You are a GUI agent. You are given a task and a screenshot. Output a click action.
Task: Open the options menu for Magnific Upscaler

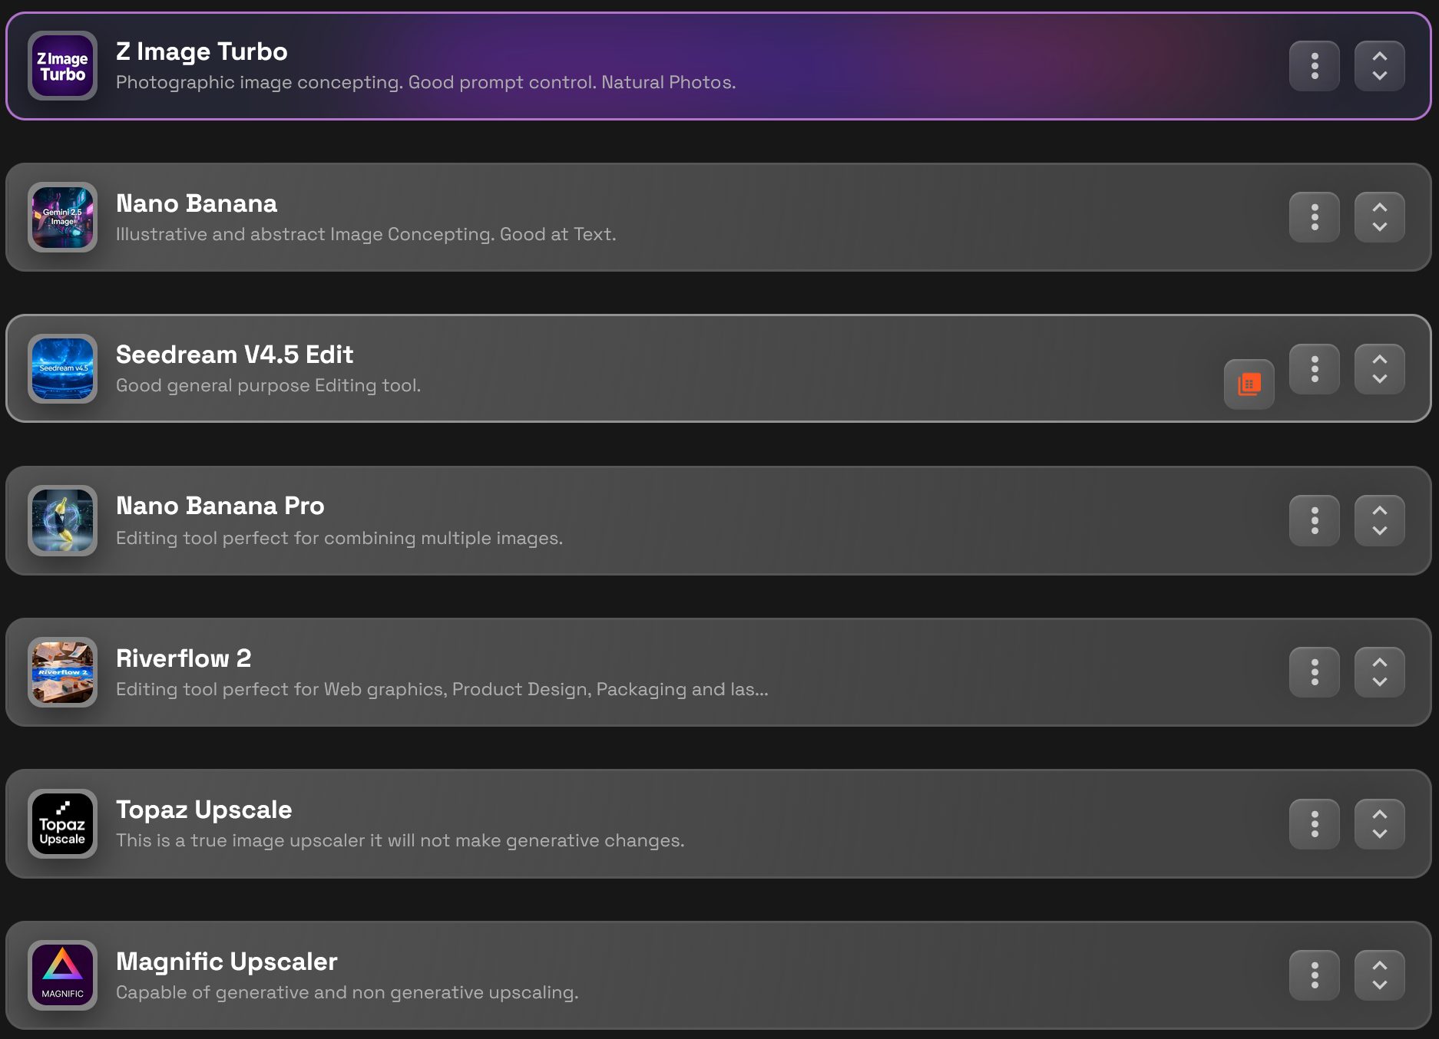click(x=1315, y=975)
